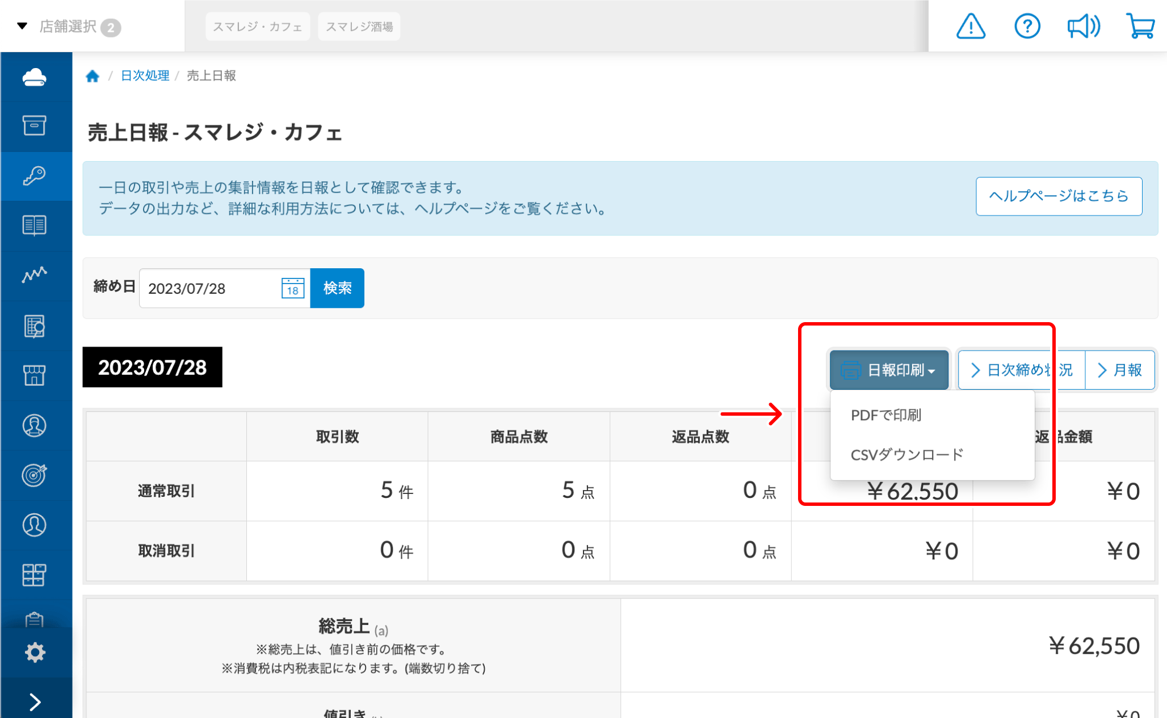Select PDFで印刷 from the menu
The height and width of the screenshot is (718, 1167).
click(885, 415)
